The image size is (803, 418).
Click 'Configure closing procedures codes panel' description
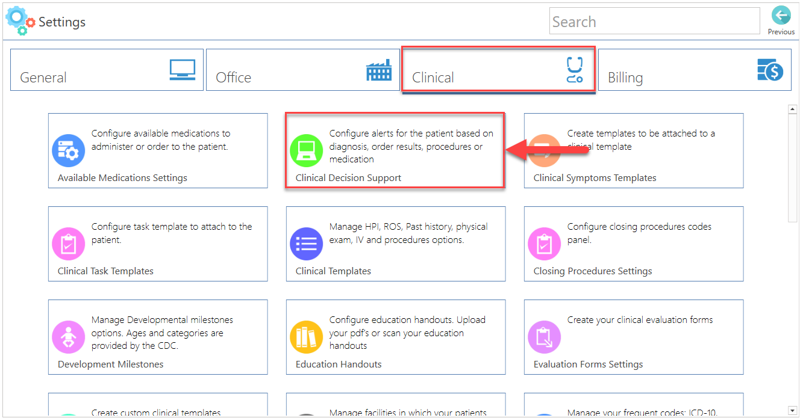(x=639, y=233)
